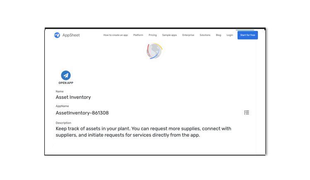Screen dimensions: 310x180
Task: Click the Login link
Action: tap(230, 35)
